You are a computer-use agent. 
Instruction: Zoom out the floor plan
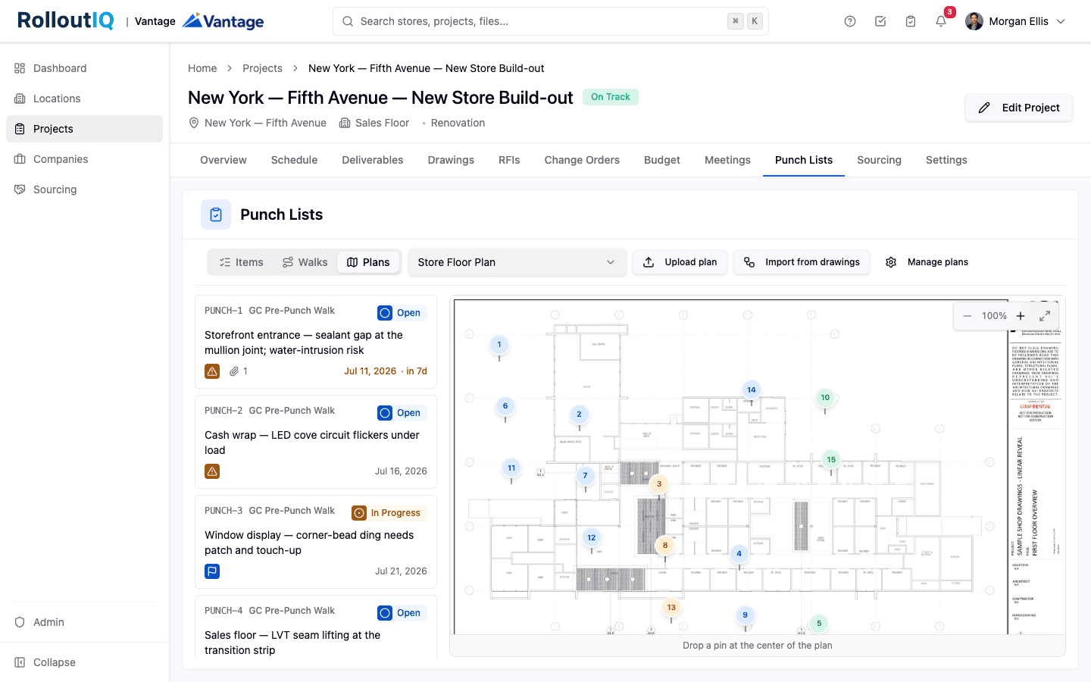(968, 316)
